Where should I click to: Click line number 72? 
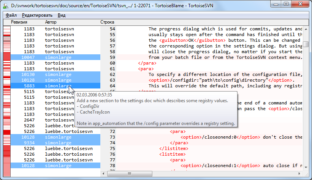point(112,131)
